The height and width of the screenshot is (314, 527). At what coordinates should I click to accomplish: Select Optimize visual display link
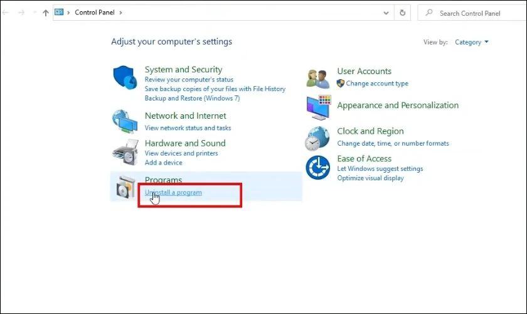(370, 178)
